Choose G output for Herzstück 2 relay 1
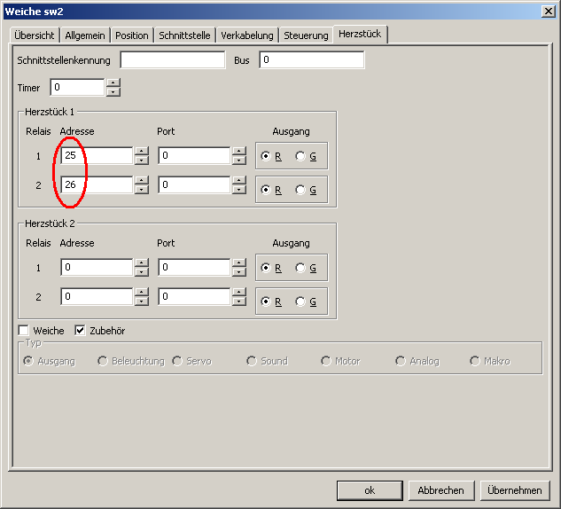The height and width of the screenshot is (509, 561). tap(300, 268)
